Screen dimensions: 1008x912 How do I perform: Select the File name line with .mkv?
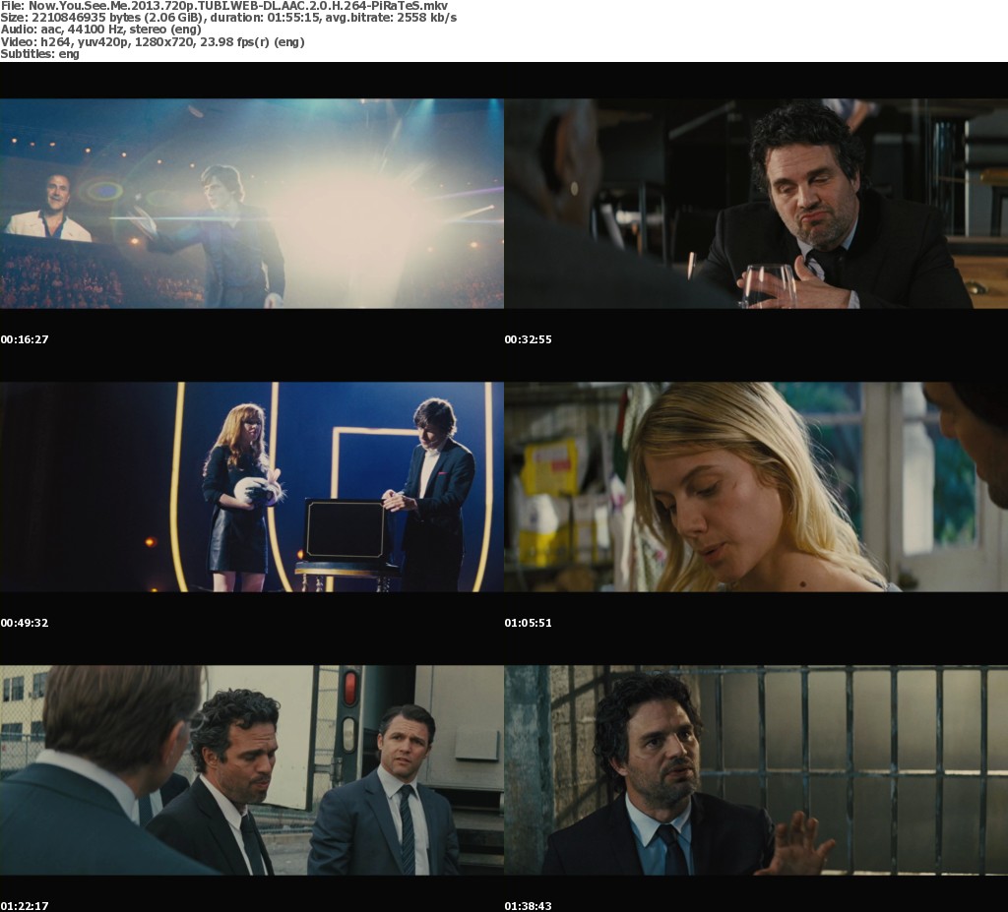pos(224,6)
